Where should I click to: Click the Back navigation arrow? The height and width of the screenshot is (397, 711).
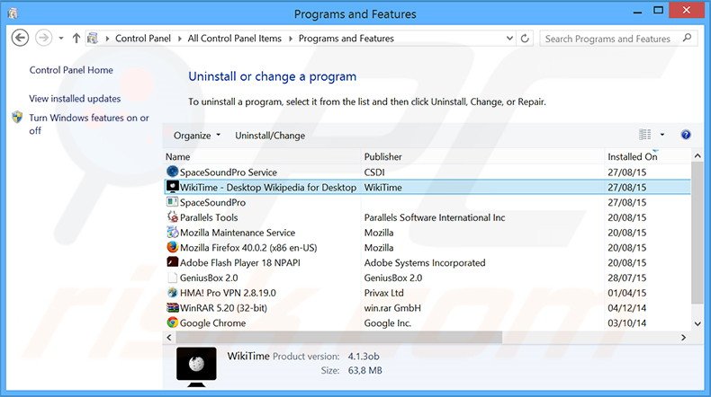point(20,38)
